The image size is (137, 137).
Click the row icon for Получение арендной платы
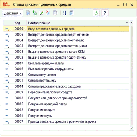7,104
